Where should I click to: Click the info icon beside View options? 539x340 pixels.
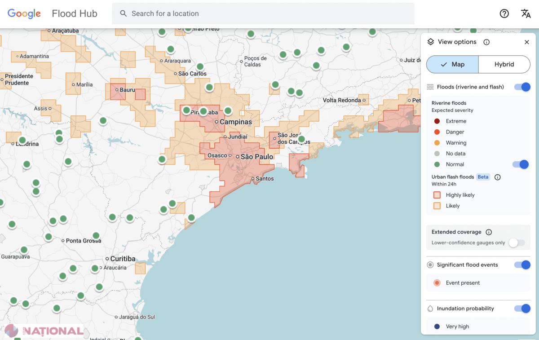(x=486, y=42)
